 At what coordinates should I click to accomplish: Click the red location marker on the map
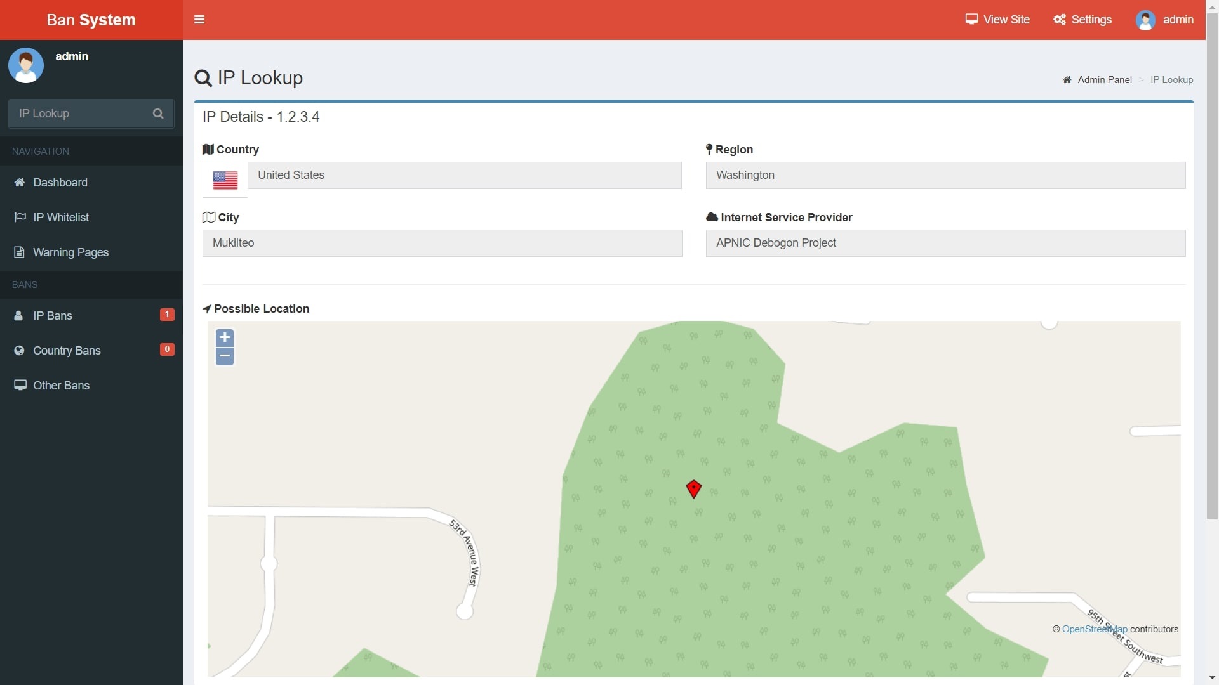coord(694,489)
